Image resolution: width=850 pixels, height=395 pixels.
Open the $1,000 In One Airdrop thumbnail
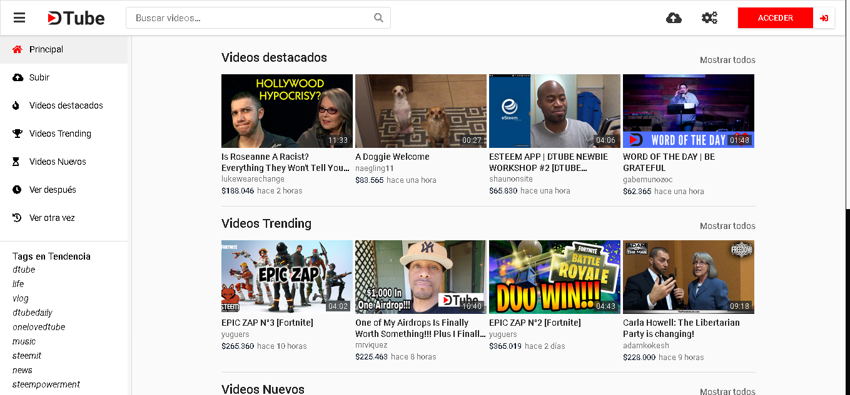coord(421,277)
